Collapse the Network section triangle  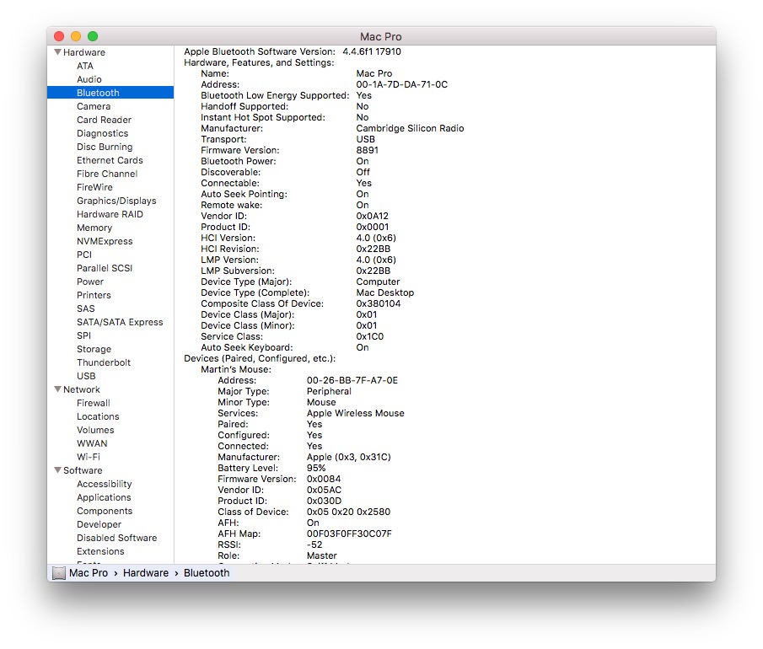click(57, 389)
